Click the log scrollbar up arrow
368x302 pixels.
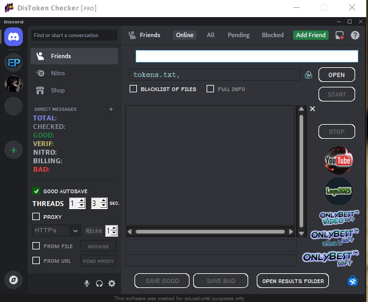click(301, 109)
